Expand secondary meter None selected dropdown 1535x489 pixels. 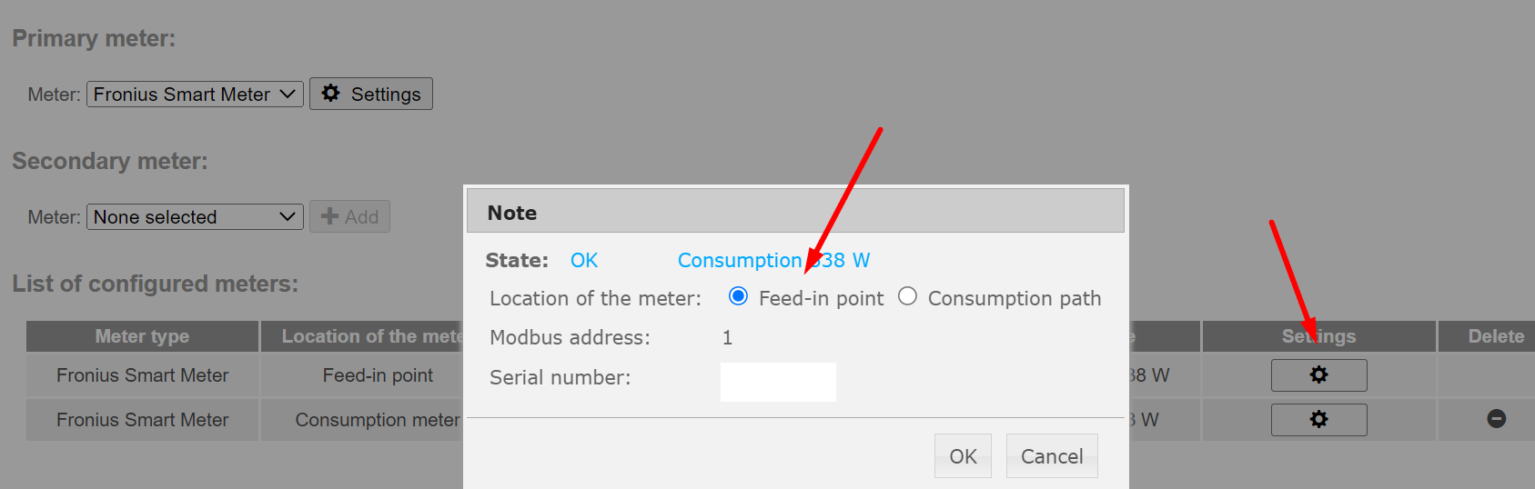(195, 216)
